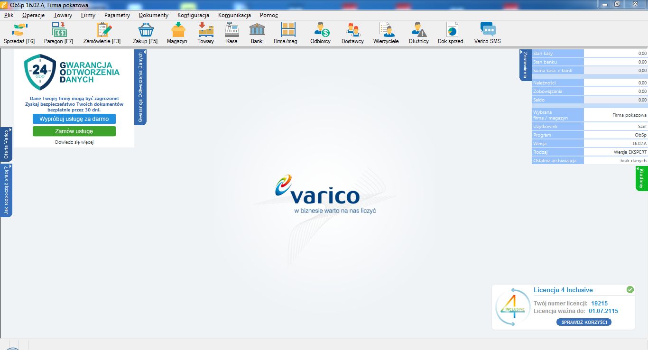Expand the green iGadamy side tab
Image resolution: width=648 pixels, height=350 pixels.
pos(641,178)
